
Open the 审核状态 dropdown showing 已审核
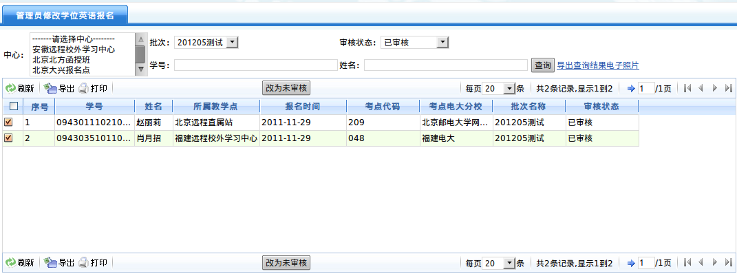pyautogui.click(x=442, y=43)
